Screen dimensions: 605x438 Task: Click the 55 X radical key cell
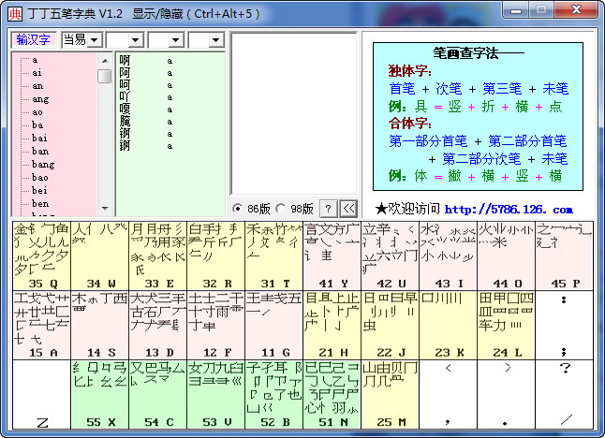click(99, 394)
